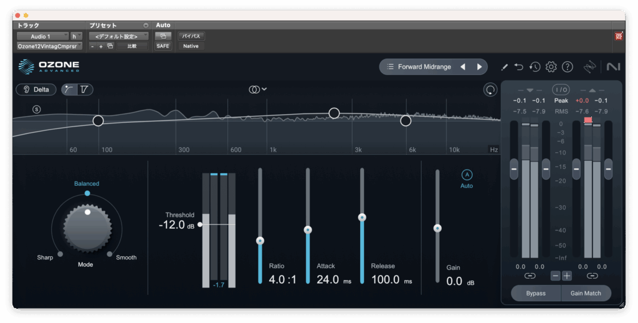This screenshot has width=638, height=323.
Task: Open the help question mark icon
Action: pyautogui.click(x=567, y=67)
